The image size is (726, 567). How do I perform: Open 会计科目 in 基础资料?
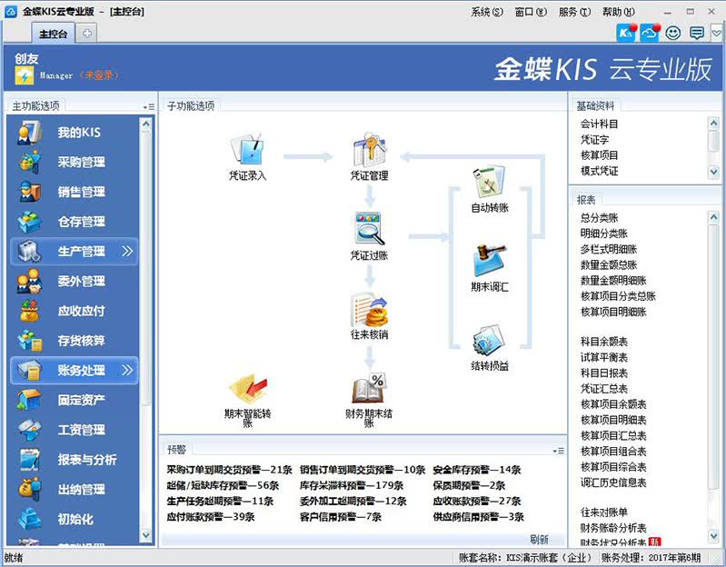(x=599, y=124)
